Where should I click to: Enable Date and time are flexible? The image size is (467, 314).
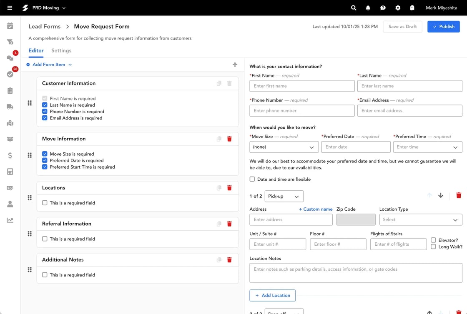click(x=252, y=179)
